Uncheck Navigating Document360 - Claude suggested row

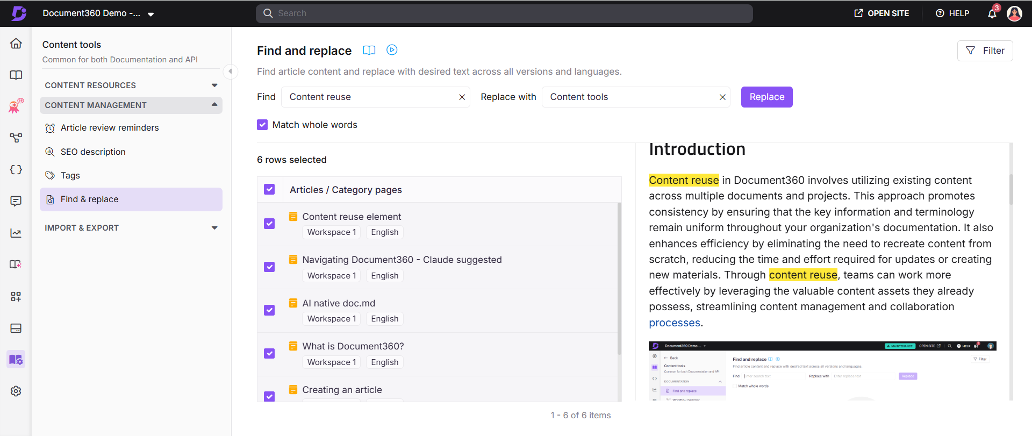coord(270,267)
